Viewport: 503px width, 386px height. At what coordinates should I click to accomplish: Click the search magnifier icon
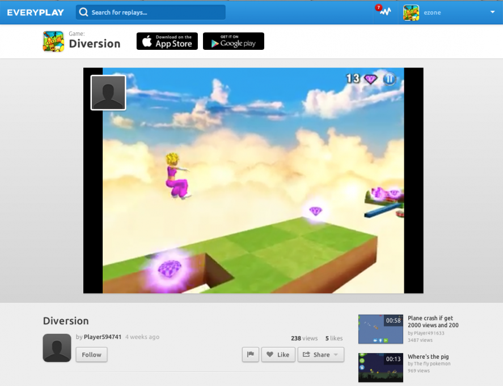[x=83, y=11]
